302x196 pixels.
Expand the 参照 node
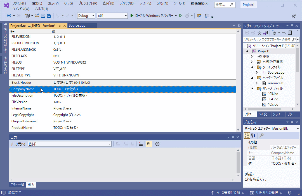click(252, 56)
